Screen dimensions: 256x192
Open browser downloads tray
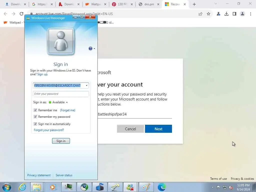click(x=226, y=14)
